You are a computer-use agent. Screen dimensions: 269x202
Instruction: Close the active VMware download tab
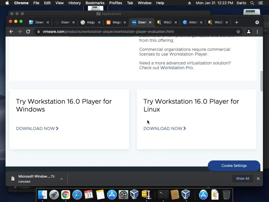150,22
